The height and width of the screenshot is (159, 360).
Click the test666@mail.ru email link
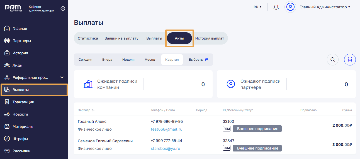click(166, 129)
